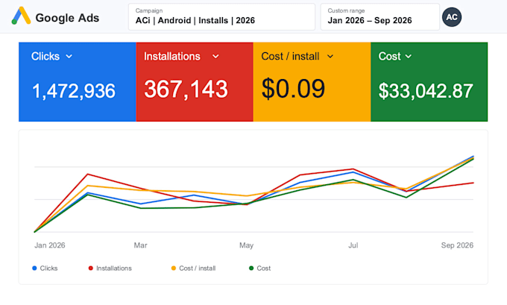This screenshot has height=305, width=507.
Task: Click the Cost legend label
Action: pos(263,268)
